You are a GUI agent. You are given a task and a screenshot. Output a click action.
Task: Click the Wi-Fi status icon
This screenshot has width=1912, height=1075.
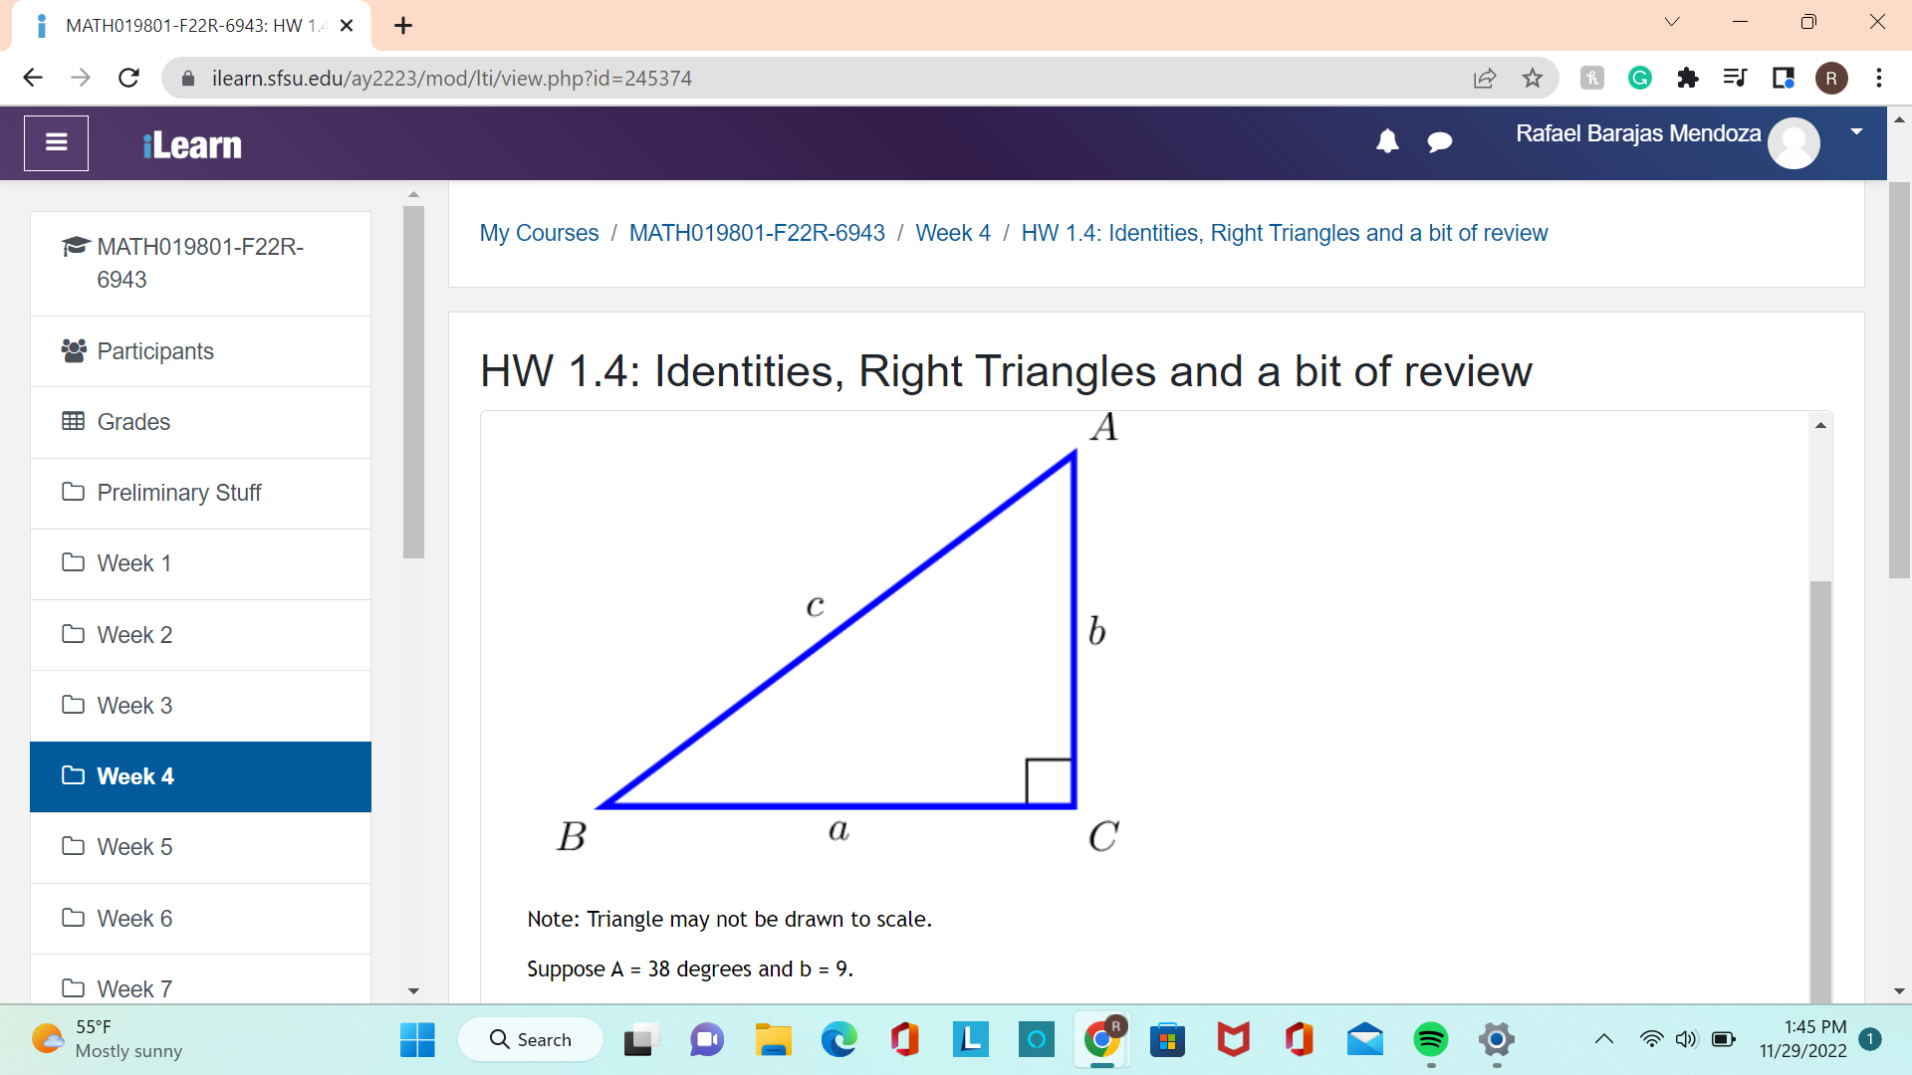coord(1652,1039)
